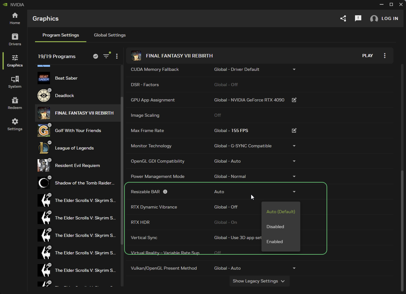Click the "19/19 Programs" count text
406x294 pixels.
[x=57, y=56]
